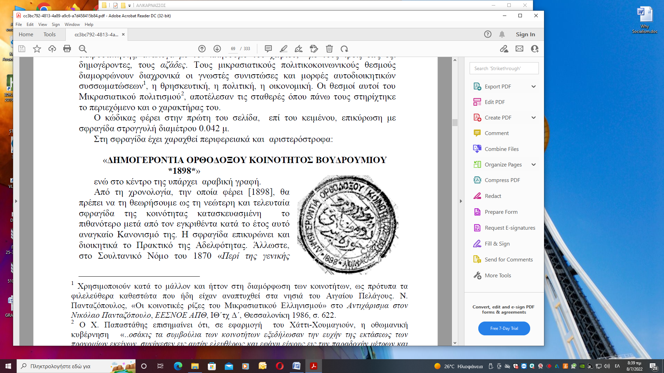
Task: Select the Highlight text pen tool
Action: [284, 49]
